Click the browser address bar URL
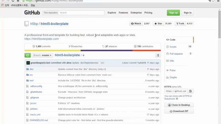Viewport: 221px width, 124px height. click(x=54, y=1)
